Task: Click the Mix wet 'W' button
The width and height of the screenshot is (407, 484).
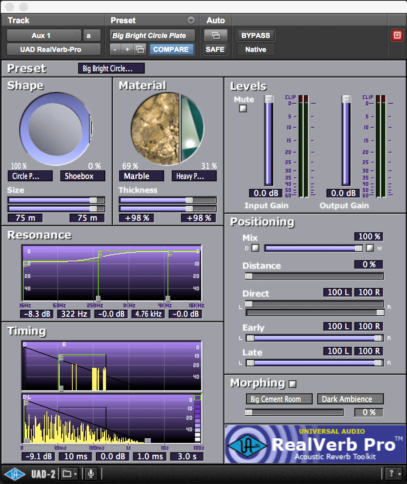Action: coord(370,248)
